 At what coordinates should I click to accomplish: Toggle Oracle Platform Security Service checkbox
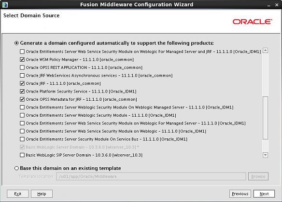pyautogui.click(x=22, y=92)
